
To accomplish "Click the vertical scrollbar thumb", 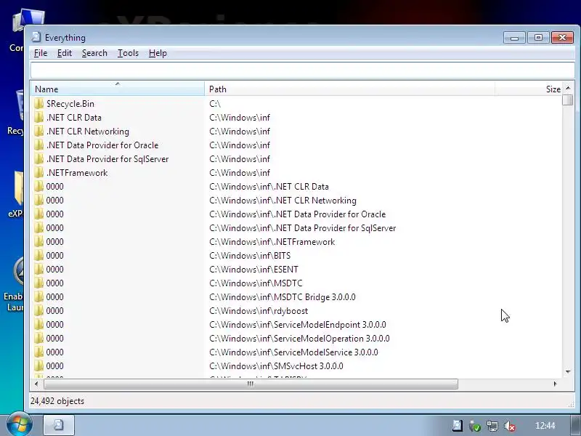I will click(x=568, y=100).
